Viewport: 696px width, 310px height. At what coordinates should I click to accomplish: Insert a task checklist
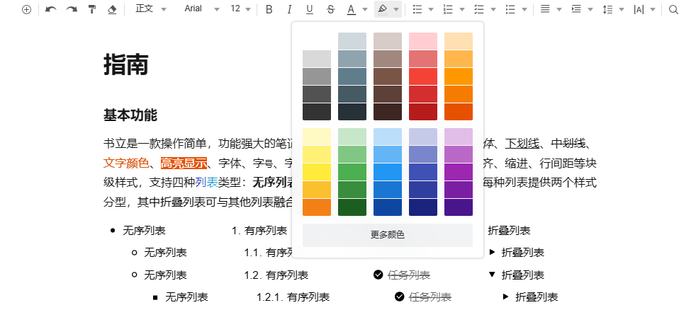click(479, 9)
